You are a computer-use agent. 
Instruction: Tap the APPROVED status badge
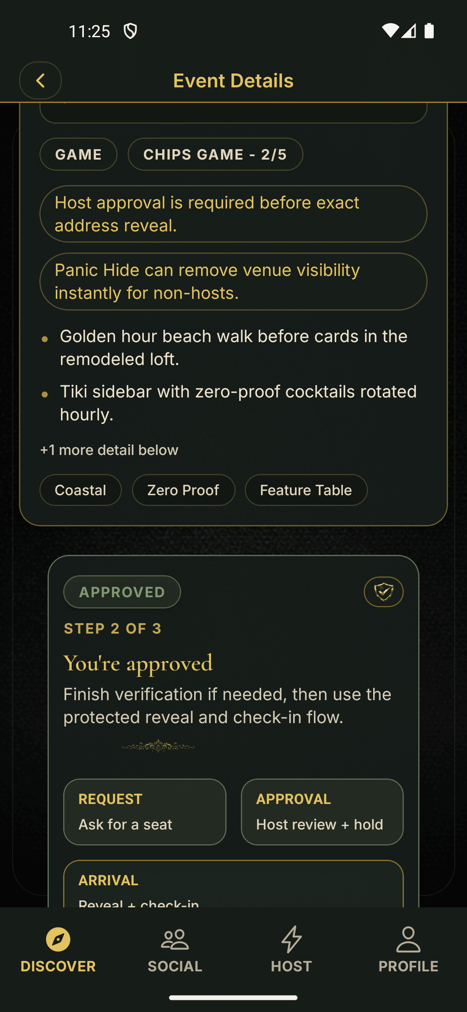[x=122, y=592]
